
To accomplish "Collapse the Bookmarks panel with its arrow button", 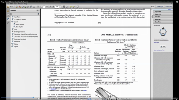I will coord(37,11).
